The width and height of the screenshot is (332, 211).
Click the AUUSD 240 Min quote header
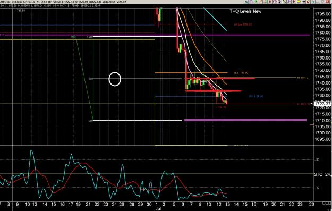click(x=64, y=2)
